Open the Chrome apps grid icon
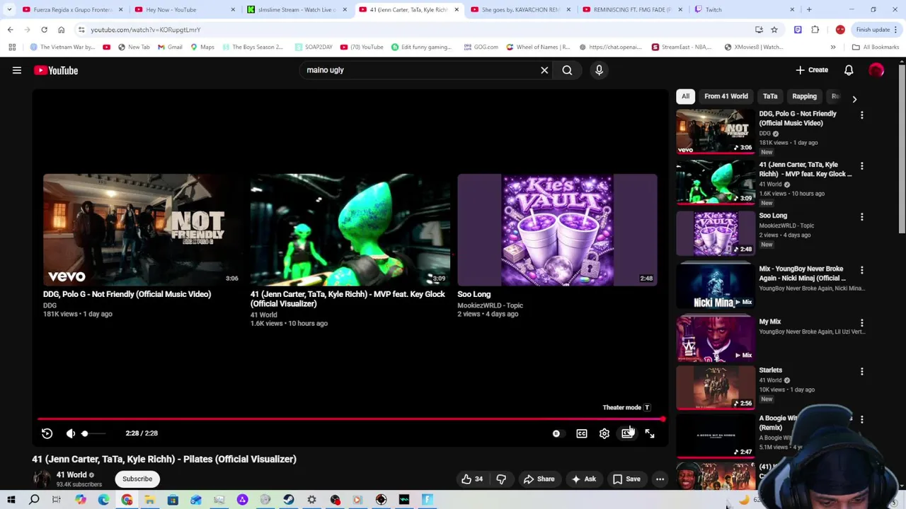The height and width of the screenshot is (509, 906). 12,47
